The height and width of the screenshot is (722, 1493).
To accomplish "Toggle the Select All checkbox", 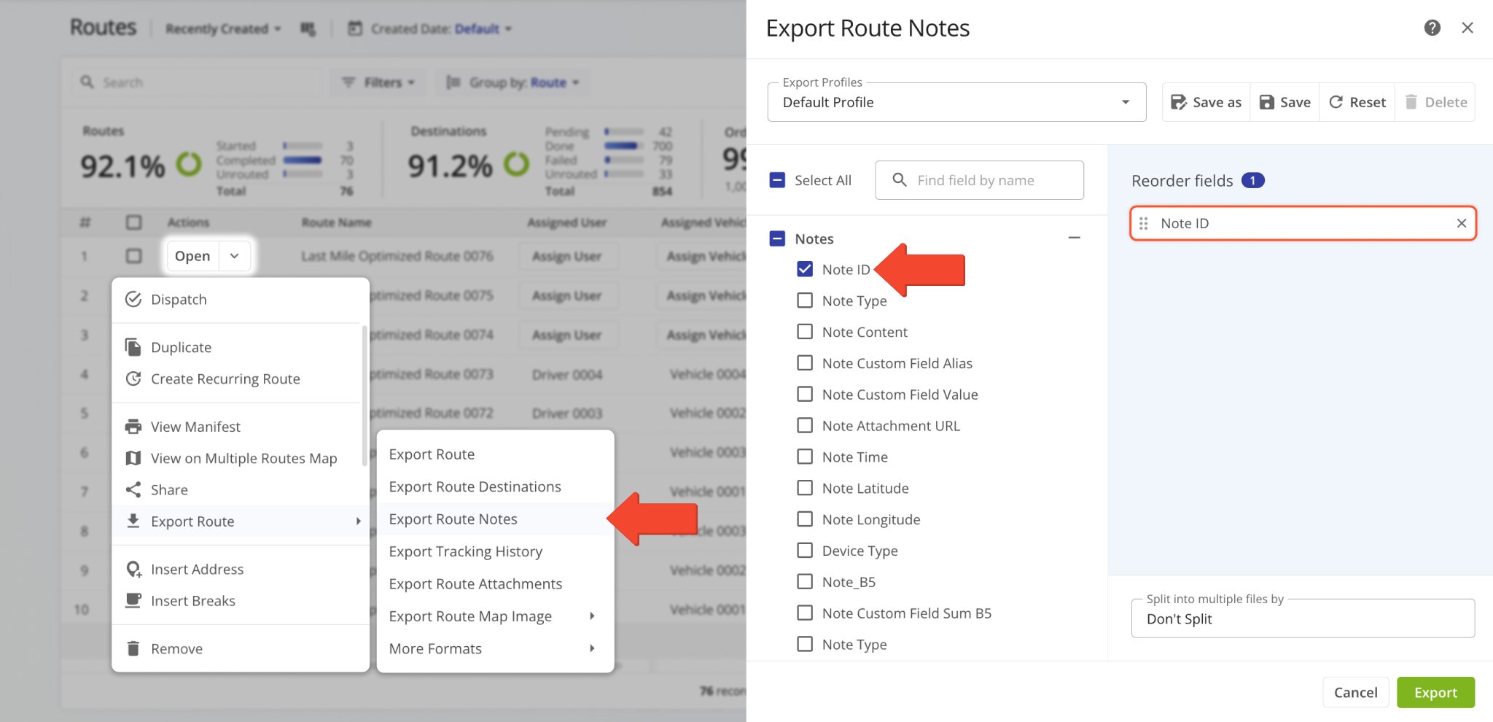I will coord(777,180).
